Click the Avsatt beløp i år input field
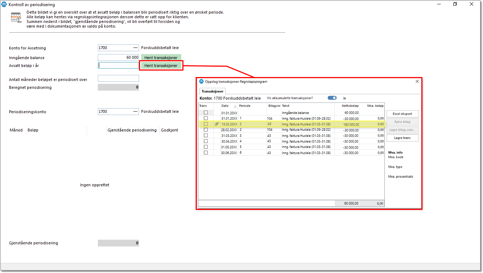The image size is (483, 273). (x=118, y=66)
